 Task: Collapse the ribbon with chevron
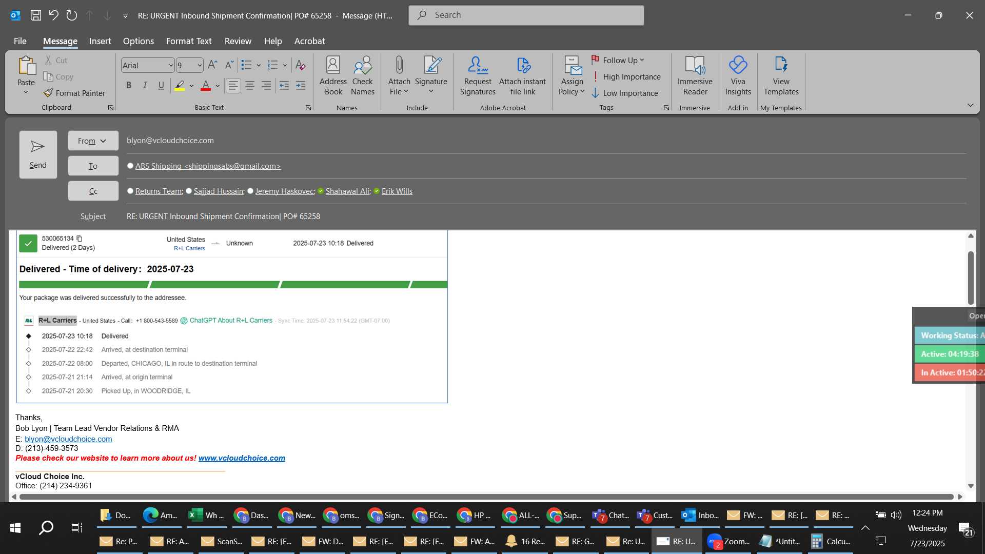point(970,105)
